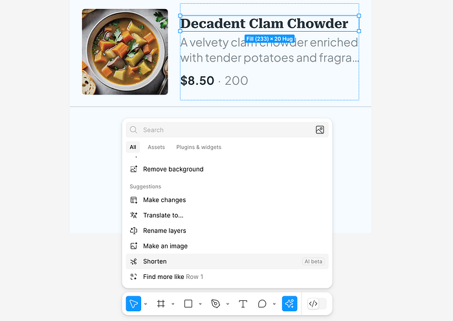Viewport: 453px width, 321px height.
Task: Choose the Shorten AI action
Action: [227, 261]
